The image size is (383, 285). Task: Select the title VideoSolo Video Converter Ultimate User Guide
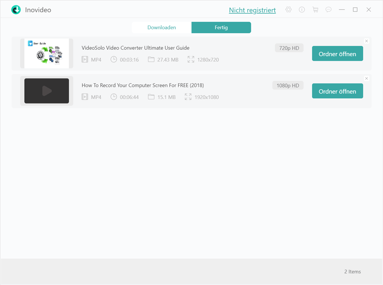point(135,48)
